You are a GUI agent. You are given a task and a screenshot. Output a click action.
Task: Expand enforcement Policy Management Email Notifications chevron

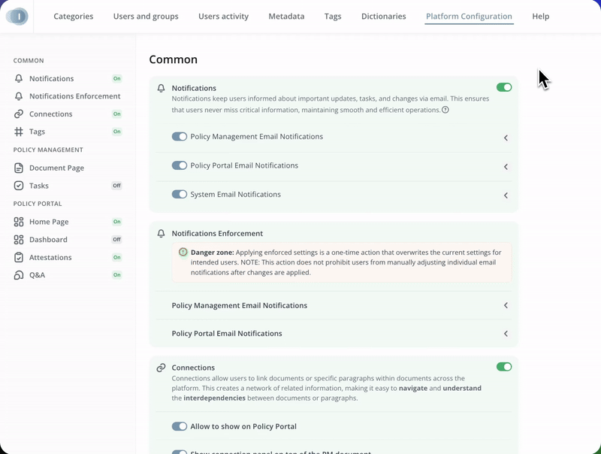(x=506, y=306)
